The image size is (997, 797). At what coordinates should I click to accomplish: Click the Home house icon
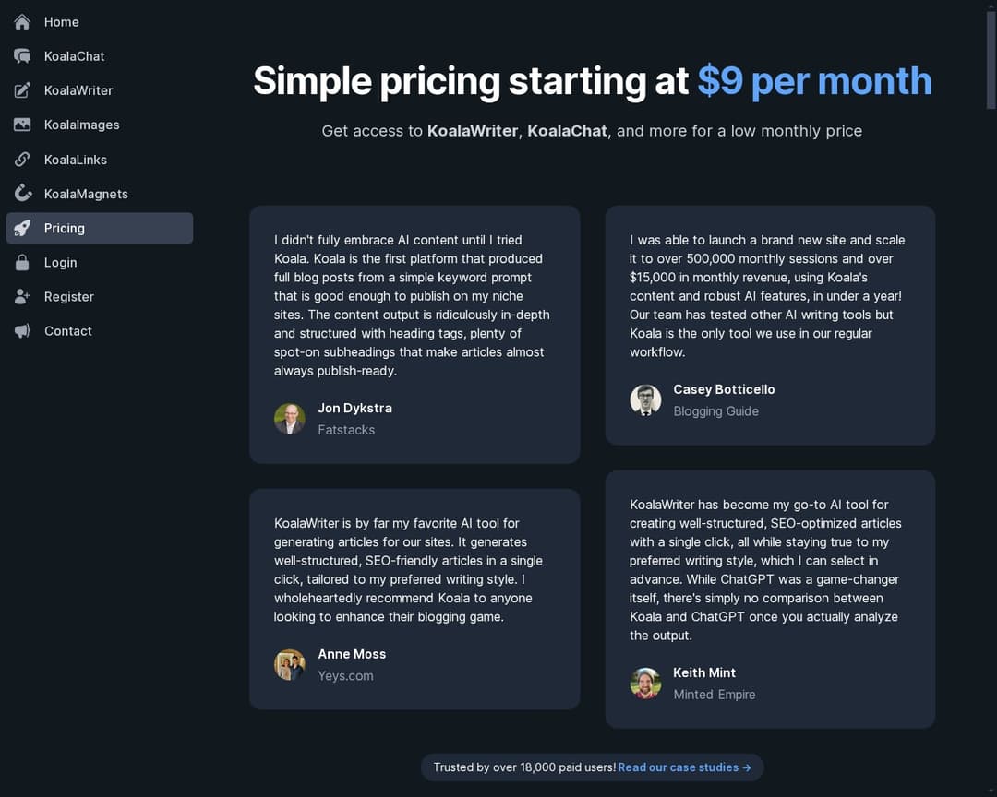22,21
